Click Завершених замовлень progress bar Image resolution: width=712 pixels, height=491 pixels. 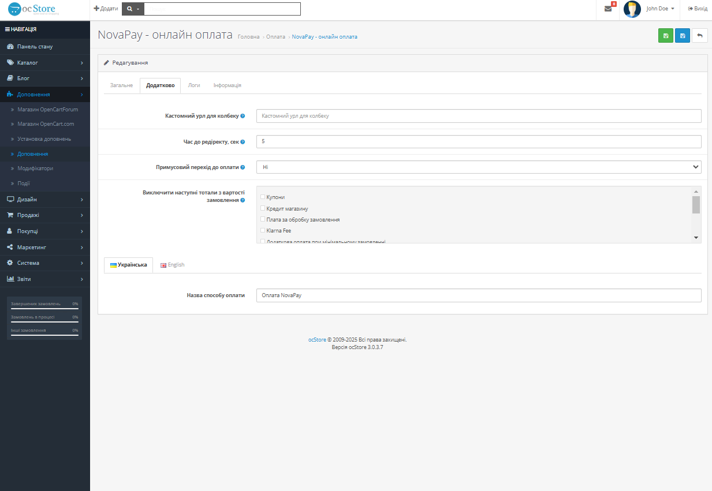pyautogui.click(x=44, y=309)
